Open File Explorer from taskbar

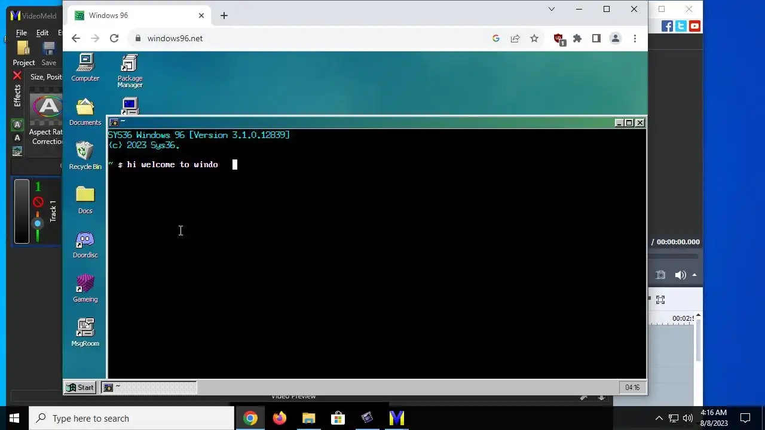click(x=308, y=418)
